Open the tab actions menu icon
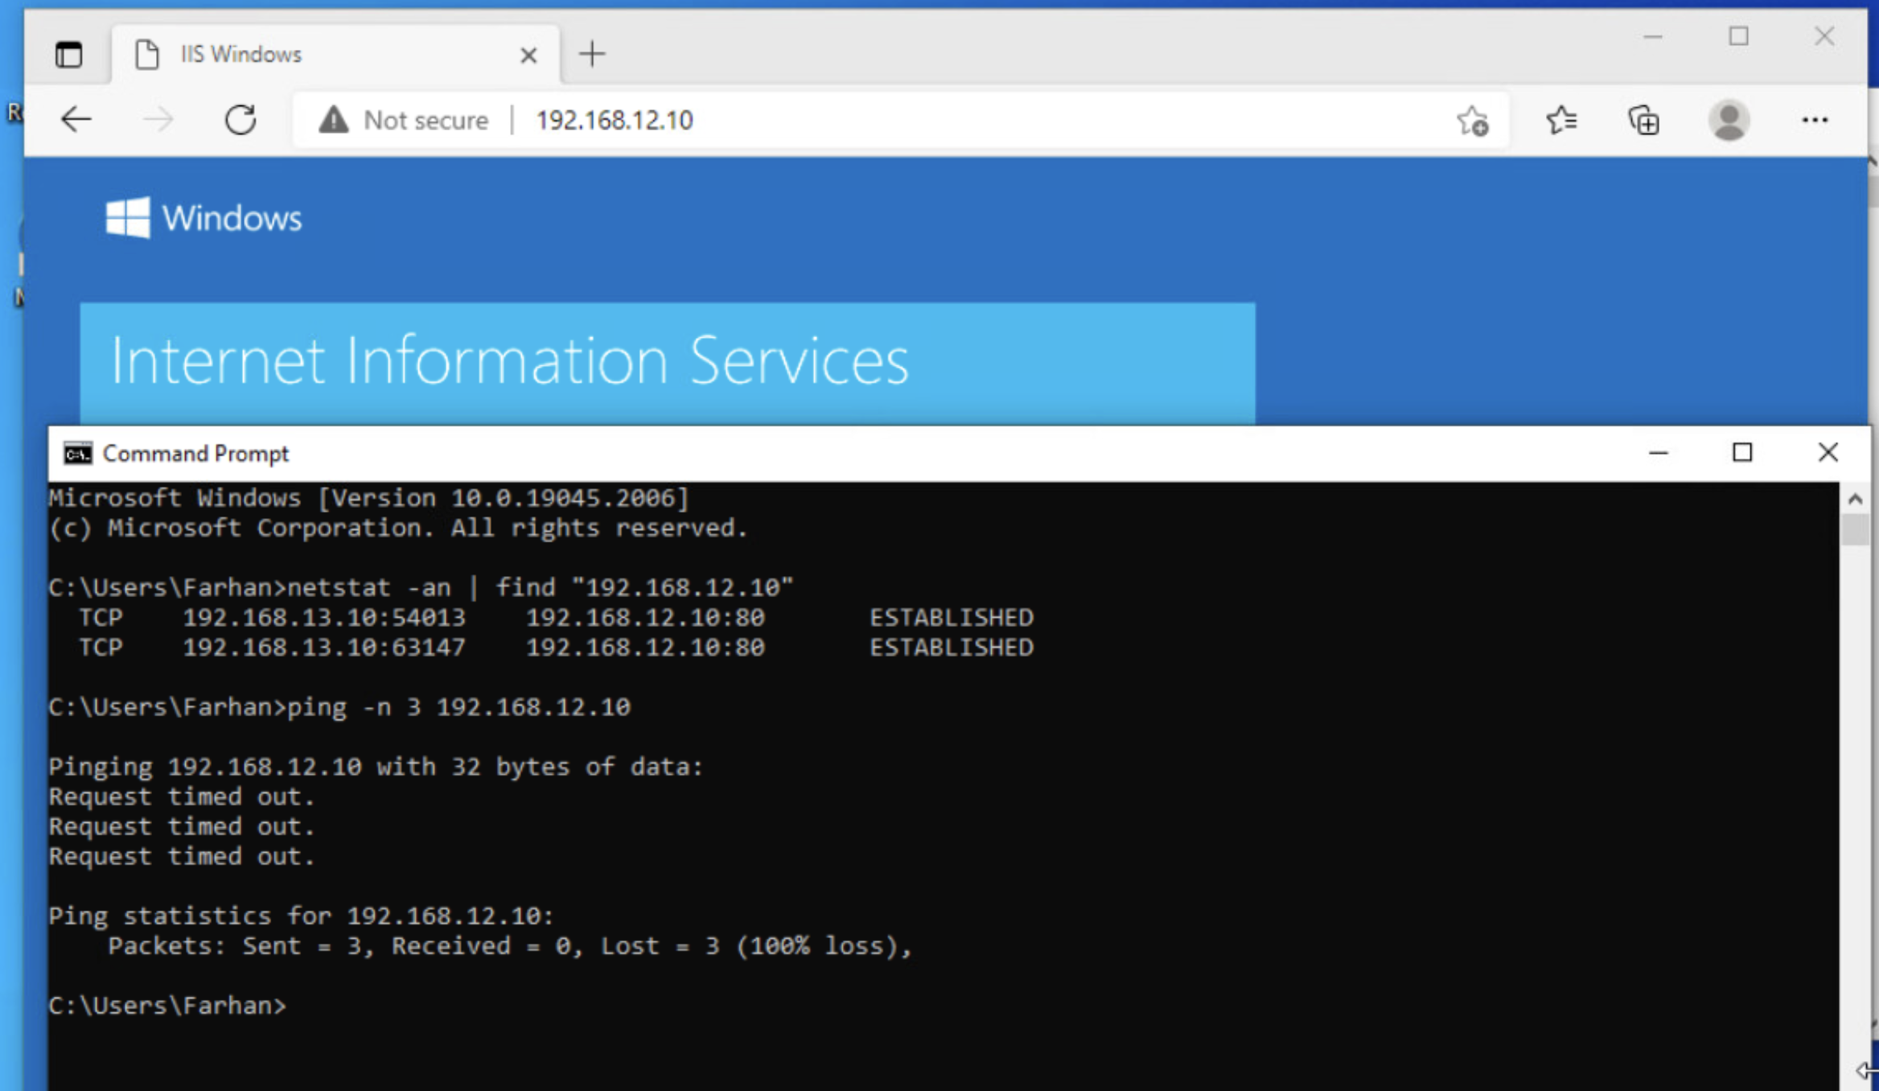Viewport: 1879px width, 1091px height. tap(68, 55)
